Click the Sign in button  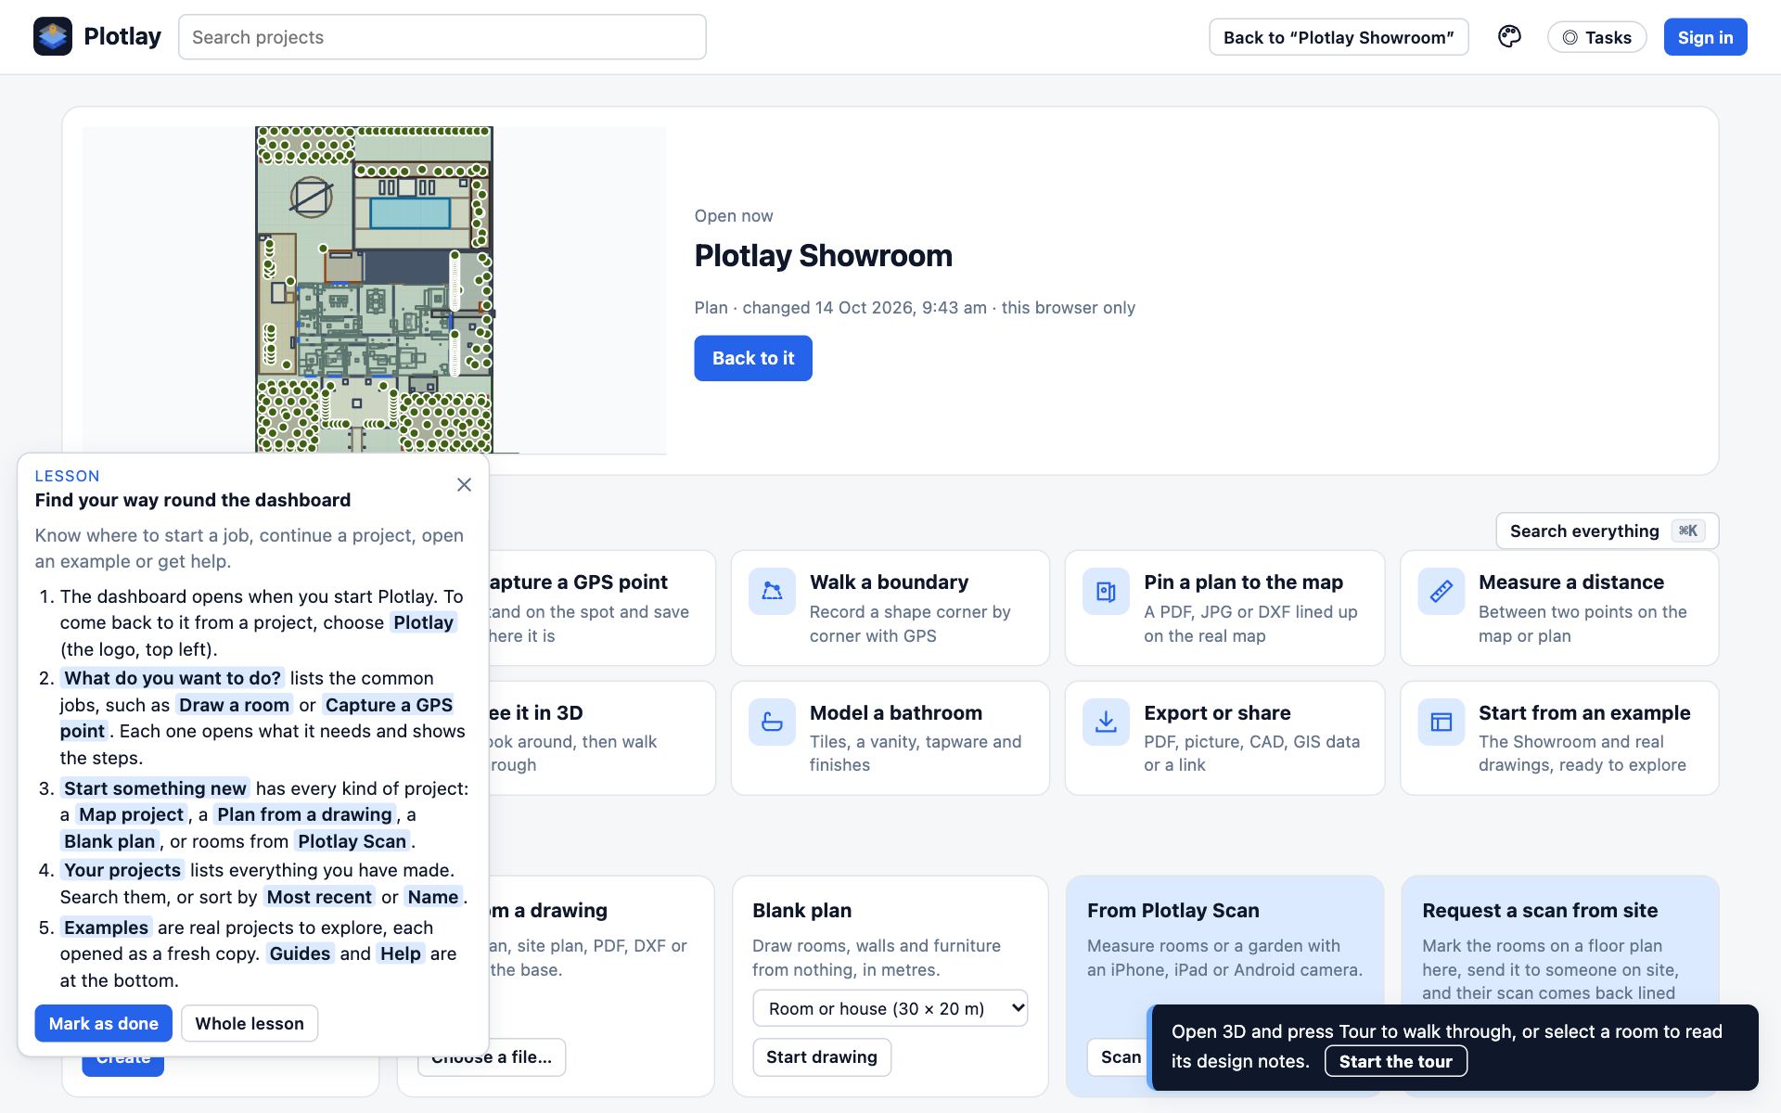[1705, 37]
